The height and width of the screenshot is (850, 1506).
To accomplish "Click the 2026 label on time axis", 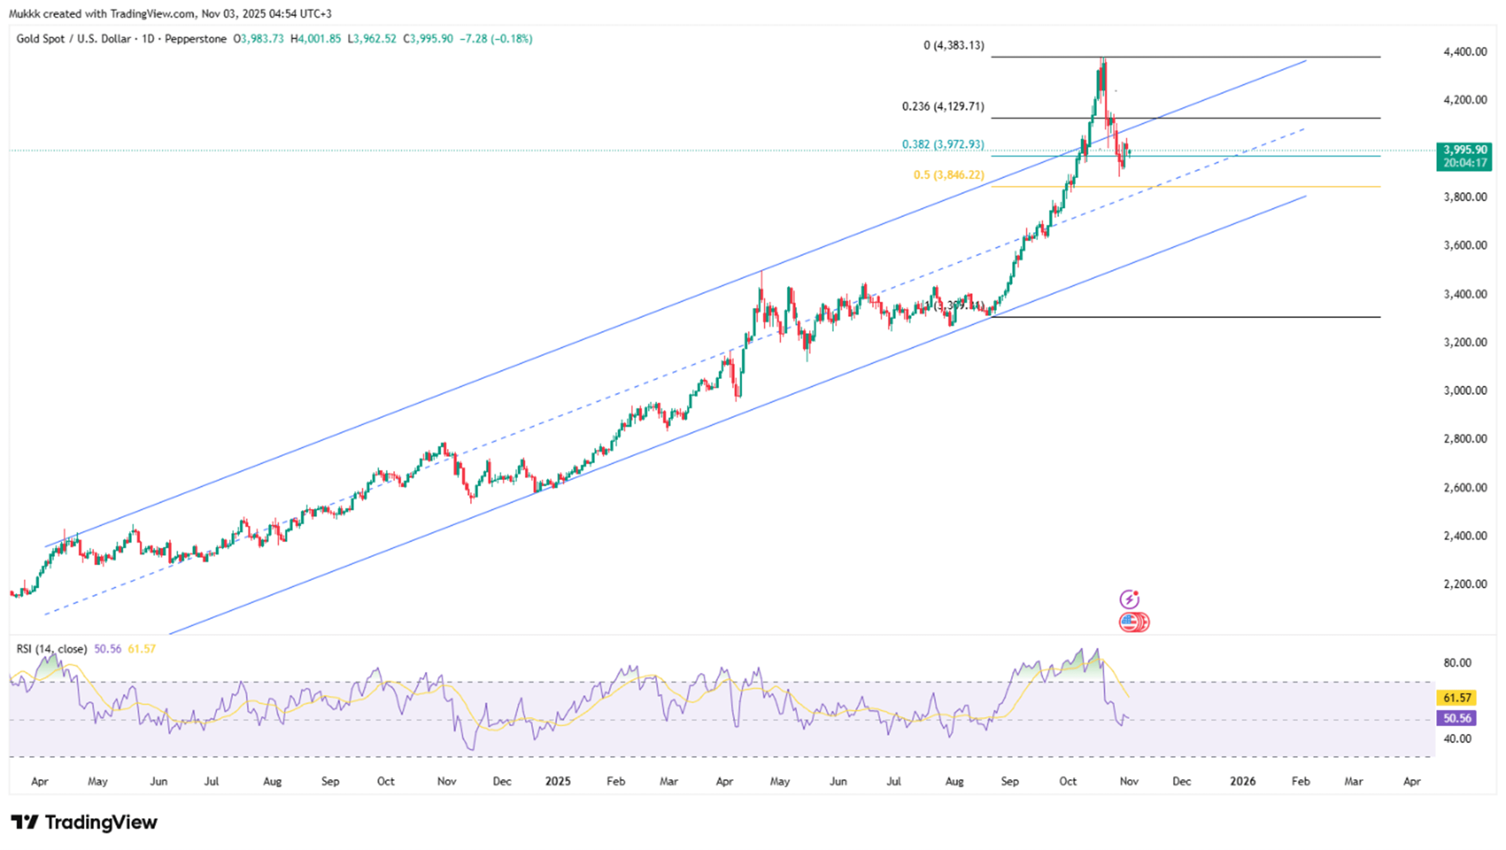I will click(x=1243, y=781).
